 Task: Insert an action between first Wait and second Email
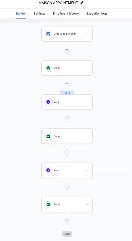point(67,118)
